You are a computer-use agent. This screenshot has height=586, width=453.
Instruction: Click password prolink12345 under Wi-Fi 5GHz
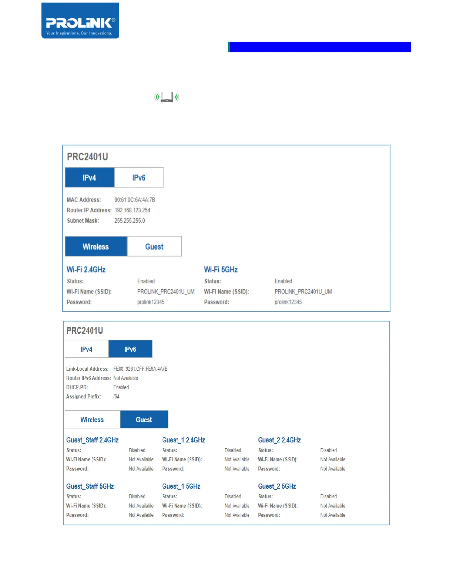pos(288,302)
